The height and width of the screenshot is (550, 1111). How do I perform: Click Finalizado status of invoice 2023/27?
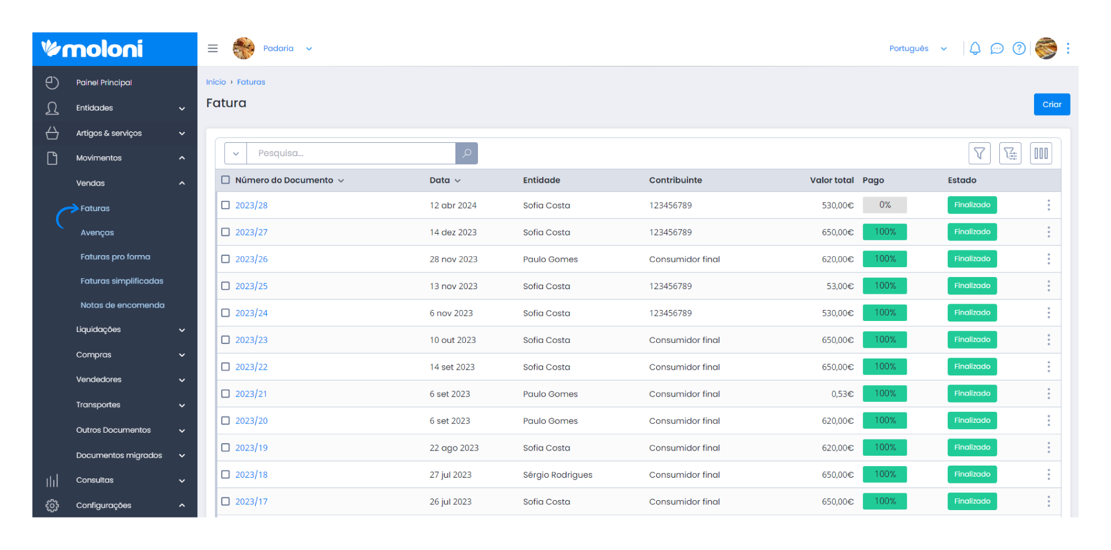click(972, 232)
